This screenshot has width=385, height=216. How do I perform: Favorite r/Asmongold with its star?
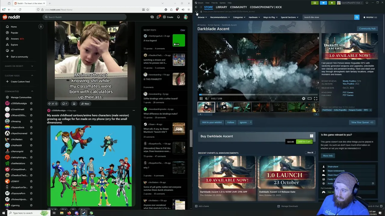click(x=31, y=151)
